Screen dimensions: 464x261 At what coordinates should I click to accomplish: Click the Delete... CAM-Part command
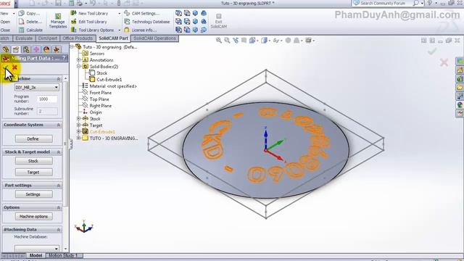tap(30, 22)
